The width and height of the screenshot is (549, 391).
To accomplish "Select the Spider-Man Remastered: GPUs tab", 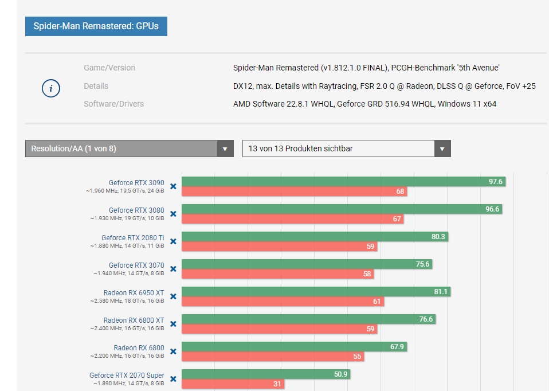I will point(96,26).
